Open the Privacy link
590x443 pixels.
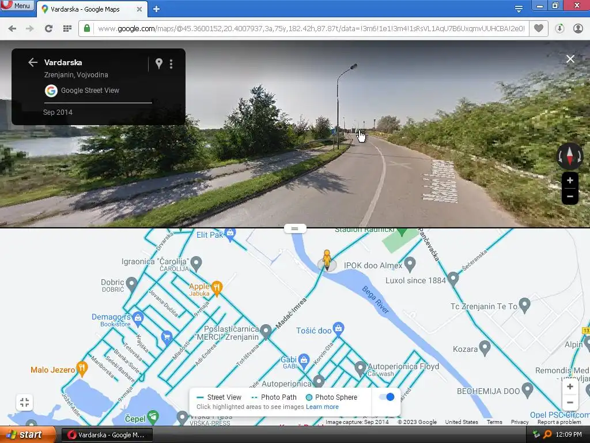(x=520, y=422)
